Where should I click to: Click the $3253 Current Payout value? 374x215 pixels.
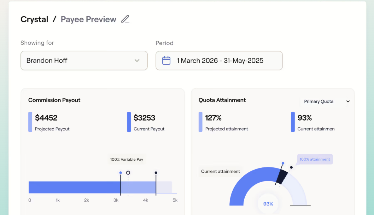[x=144, y=118]
